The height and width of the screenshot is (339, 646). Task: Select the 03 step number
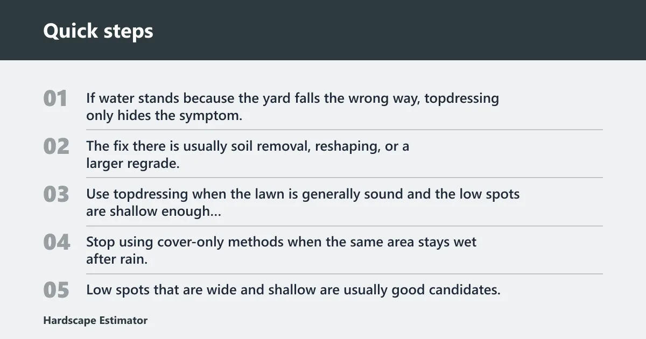point(56,194)
